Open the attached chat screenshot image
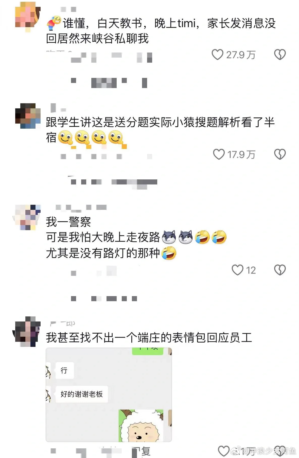 click(x=109, y=395)
